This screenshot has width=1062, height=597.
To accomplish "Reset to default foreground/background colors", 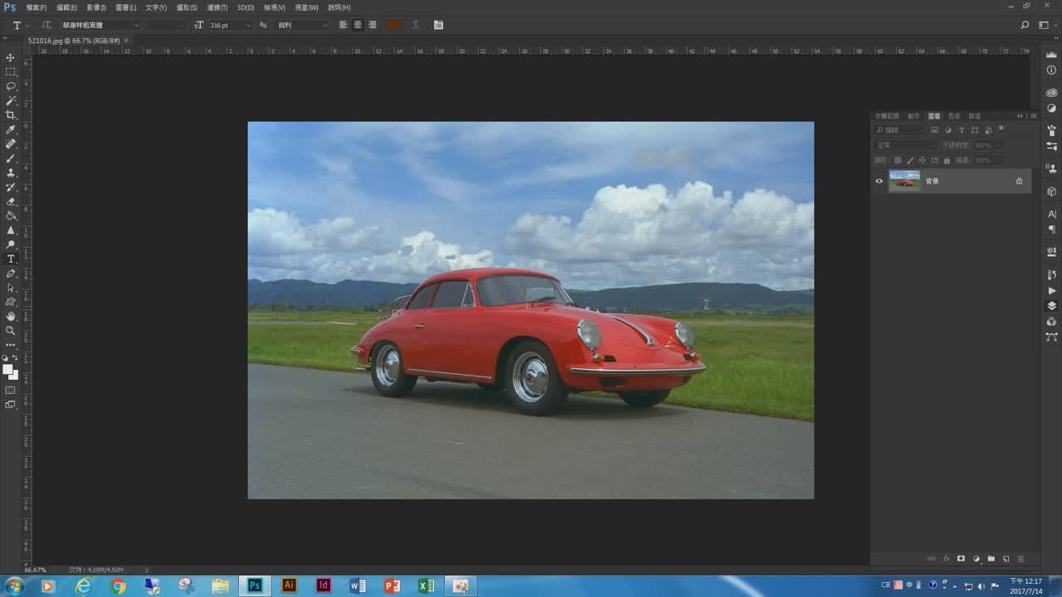I will pos(6,357).
